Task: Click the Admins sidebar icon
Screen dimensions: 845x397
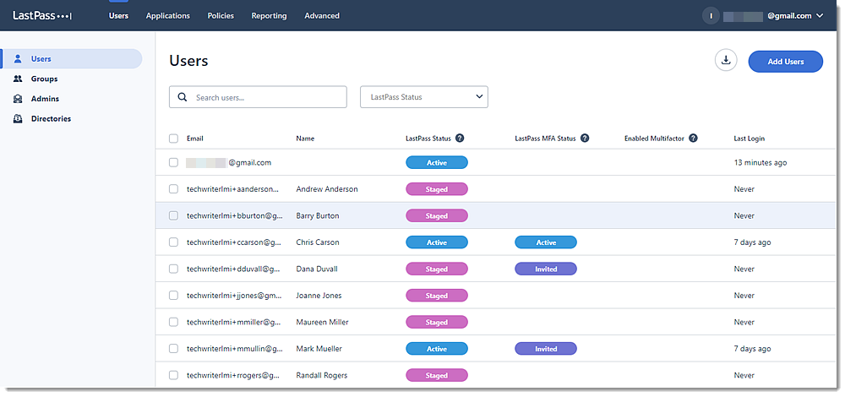Action: (18, 99)
